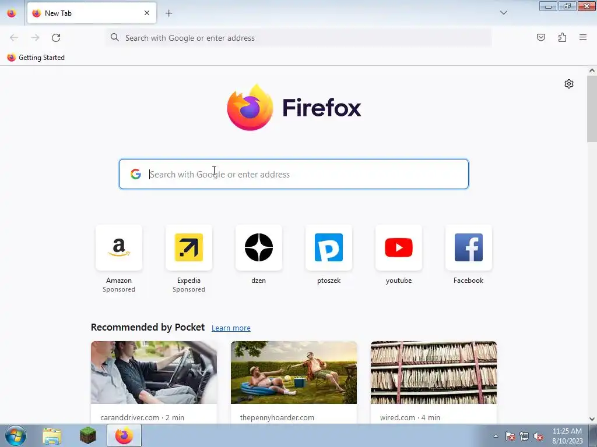Click the Sponsored label under Expedia
Image resolution: width=597 pixels, height=447 pixels.
[189, 289]
